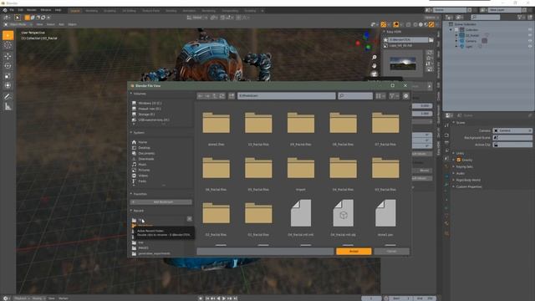Select the 3D Cursor tool
This screenshot has height=301, width=535.
[8, 45]
